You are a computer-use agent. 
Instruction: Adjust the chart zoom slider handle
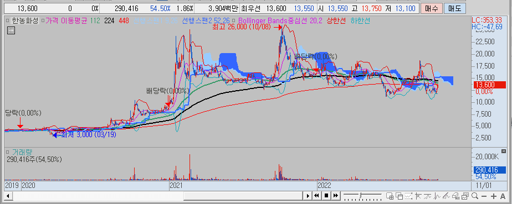[360, 196]
